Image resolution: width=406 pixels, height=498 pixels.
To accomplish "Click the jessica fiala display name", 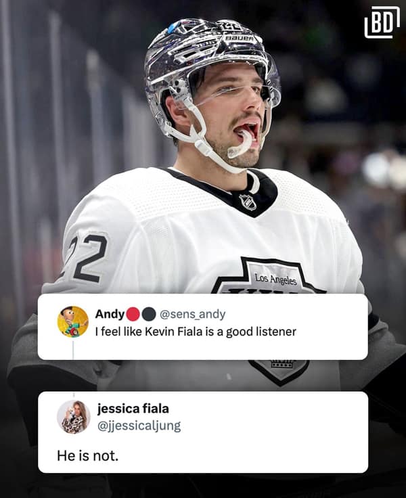I will point(133,409).
